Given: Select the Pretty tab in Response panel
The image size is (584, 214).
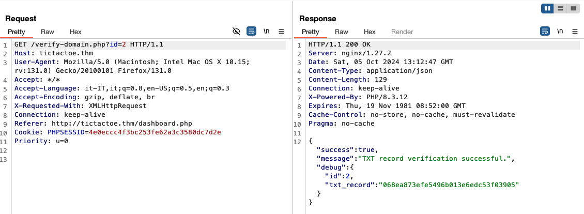Looking at the screenshot, I should tap(311, 32).
